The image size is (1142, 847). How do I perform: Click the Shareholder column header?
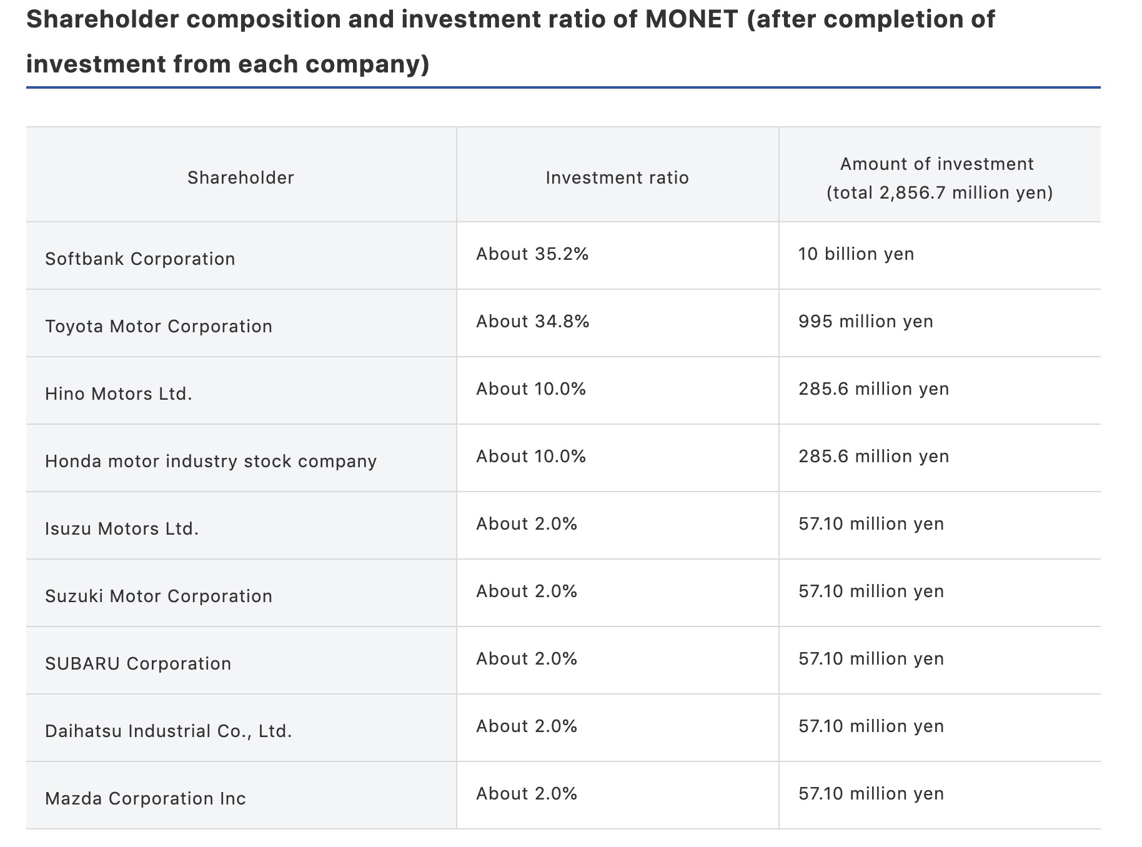pyautogui.click(x=241, y=178)
